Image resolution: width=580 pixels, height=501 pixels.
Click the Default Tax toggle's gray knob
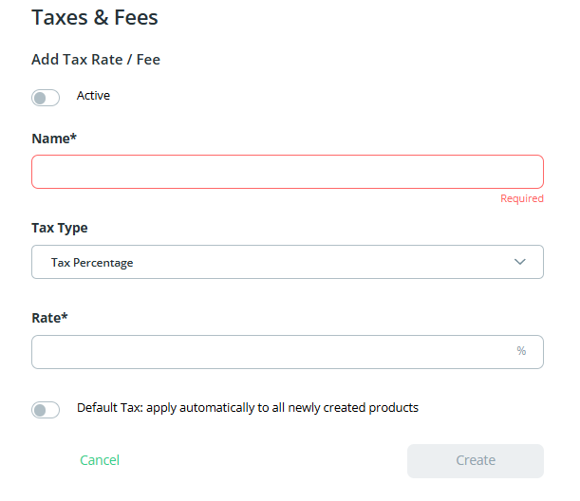tap(40, 410)
